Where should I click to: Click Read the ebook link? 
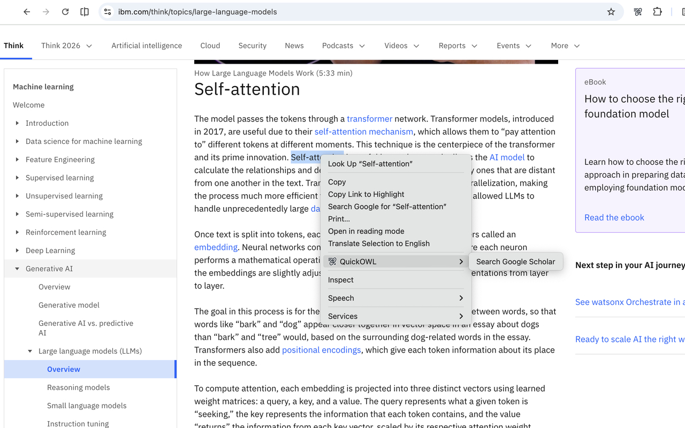click(x=614, y=217)
